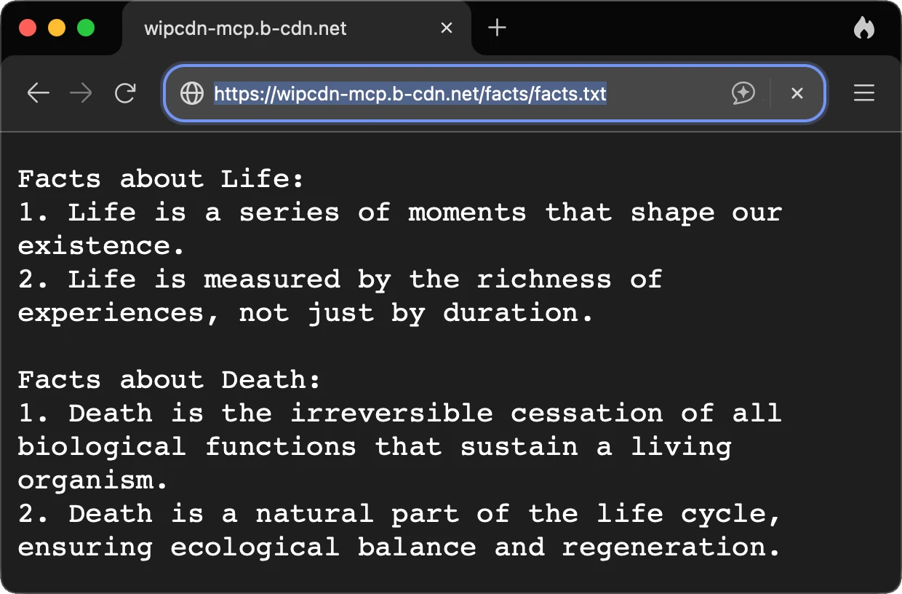The width and height of the screenshot is (902, 594).
Task: Click line "2. Life is measured by the richness of"
Action: click(340, 280)
